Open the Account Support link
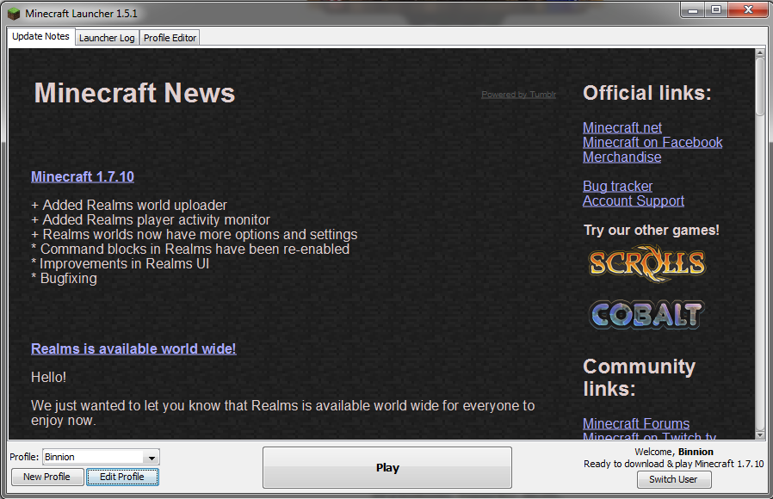This screenshot has width=773, height=499. (x=634, y=201)
